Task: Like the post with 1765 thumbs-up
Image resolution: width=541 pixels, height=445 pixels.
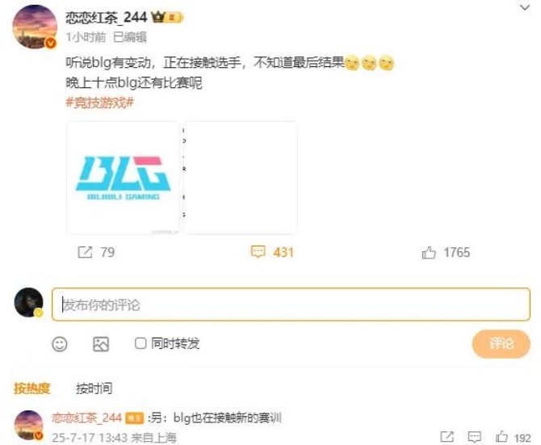Action: (x=429, y=253)
